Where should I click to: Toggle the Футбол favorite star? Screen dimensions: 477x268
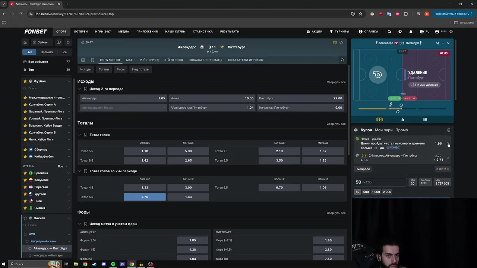tap(25, 81)
